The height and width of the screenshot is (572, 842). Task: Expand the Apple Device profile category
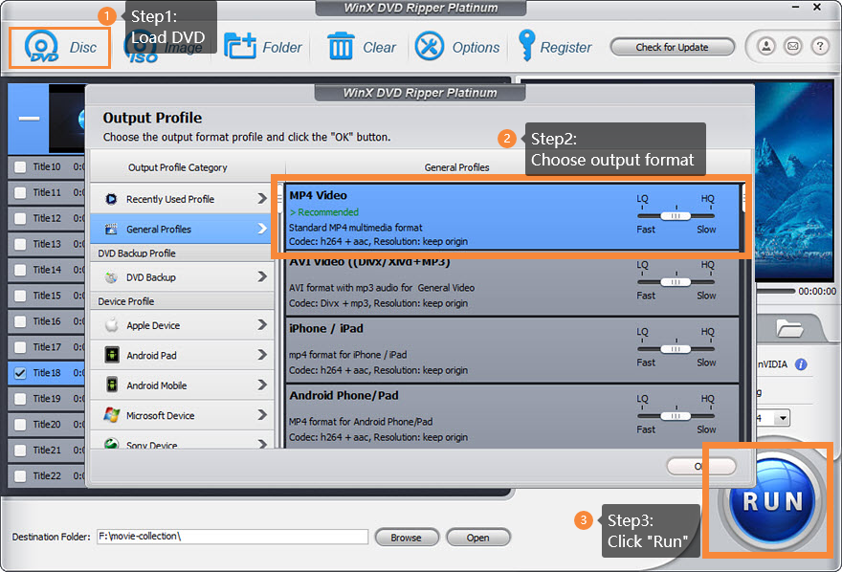point(183,325)
